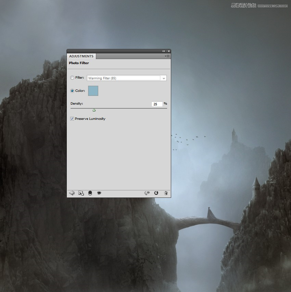This screenshot has width=291, height=292.
Task: Uncheck Preserve Luminosity checkbox
Action: tap(72, 119)
